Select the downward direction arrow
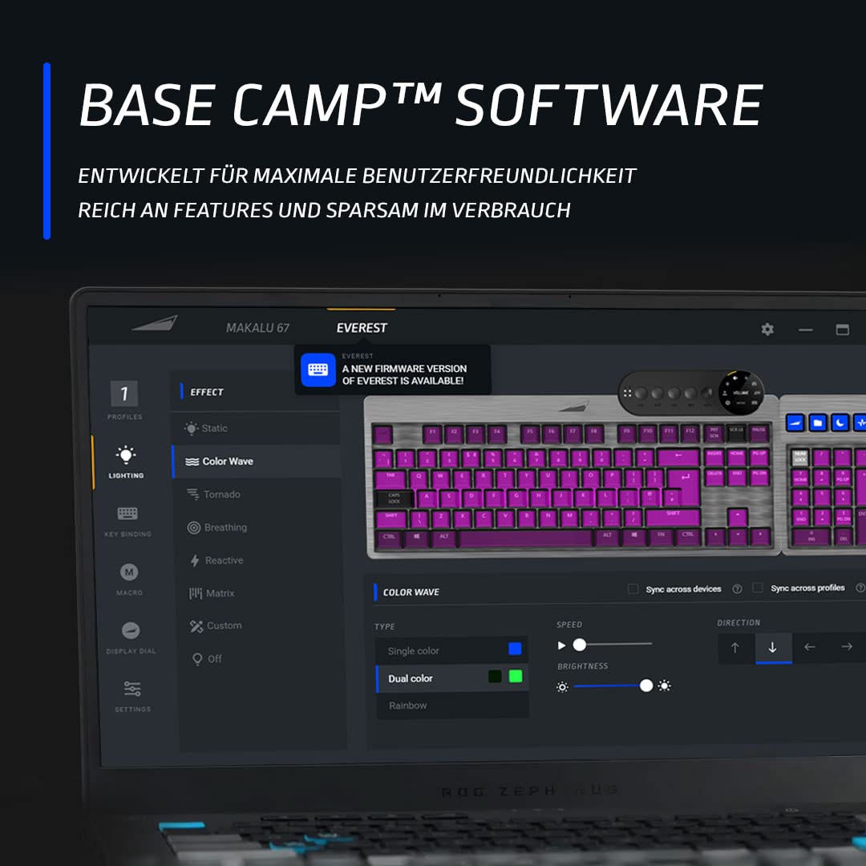866x866 pixels. coord(773,646)
